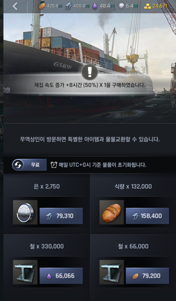Viewport: 176px width, 301px height.
Task: Refresh merchant items with the 무료 button
Action: tap(30, 165)
